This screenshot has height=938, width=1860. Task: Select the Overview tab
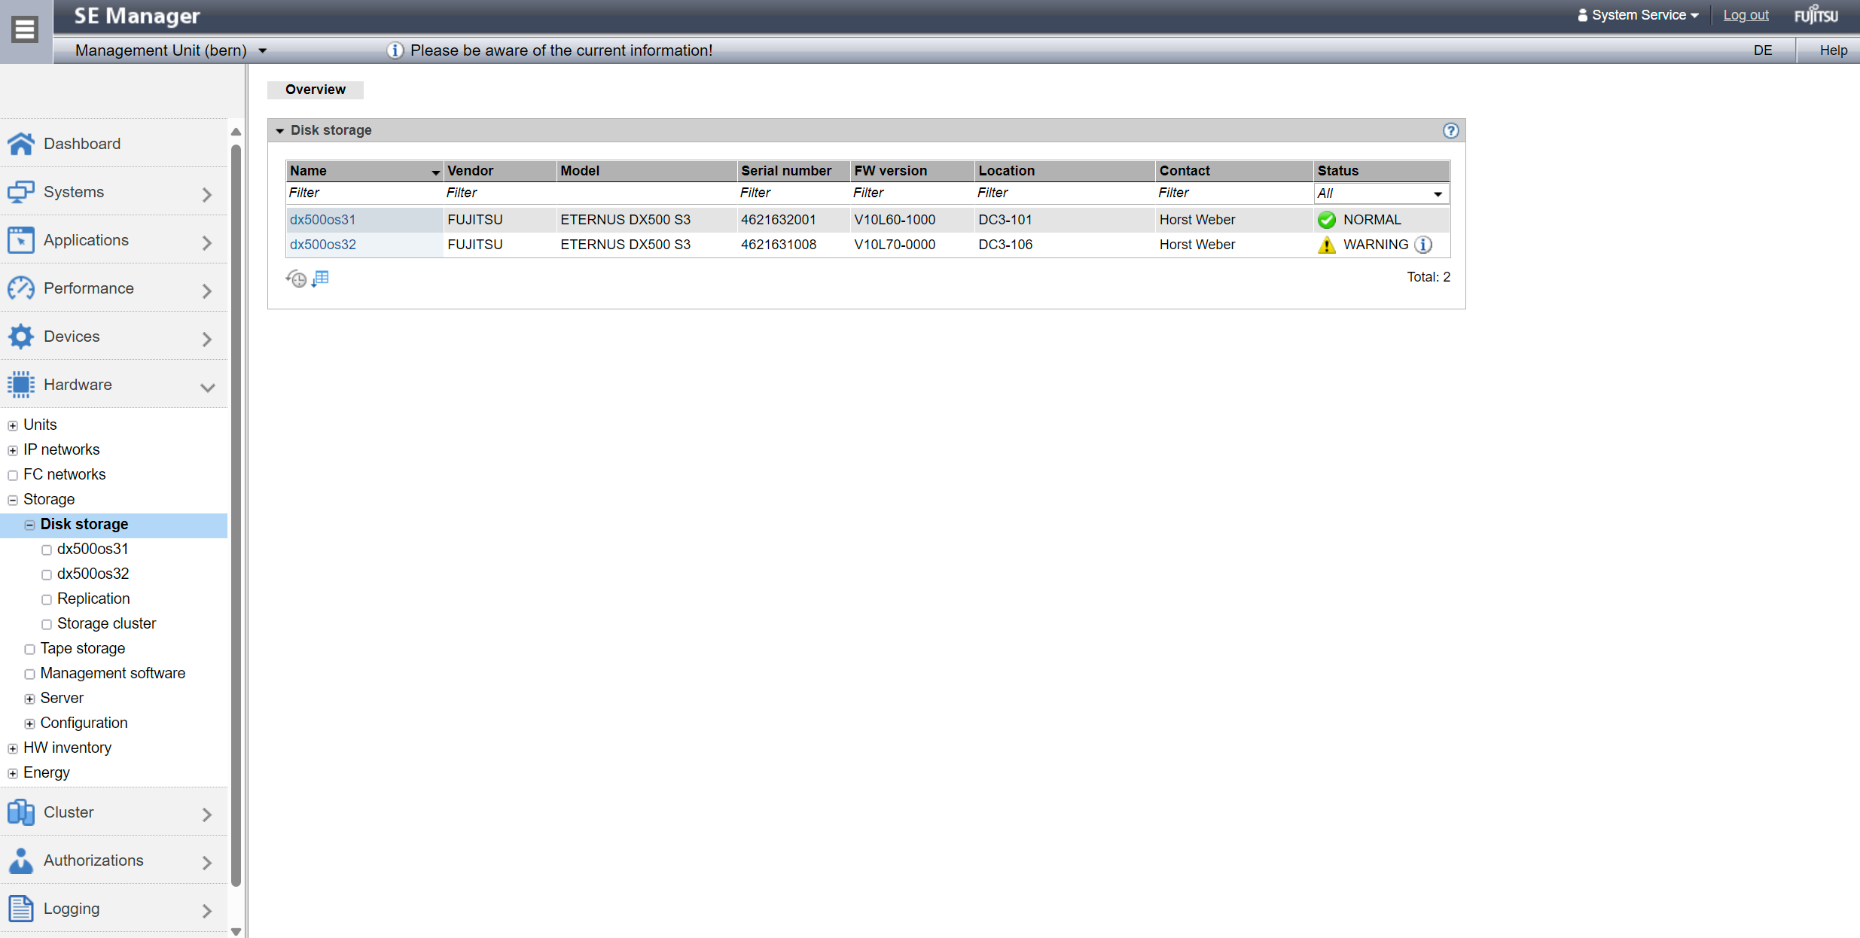pyautogui.click(x=316, y=90)
